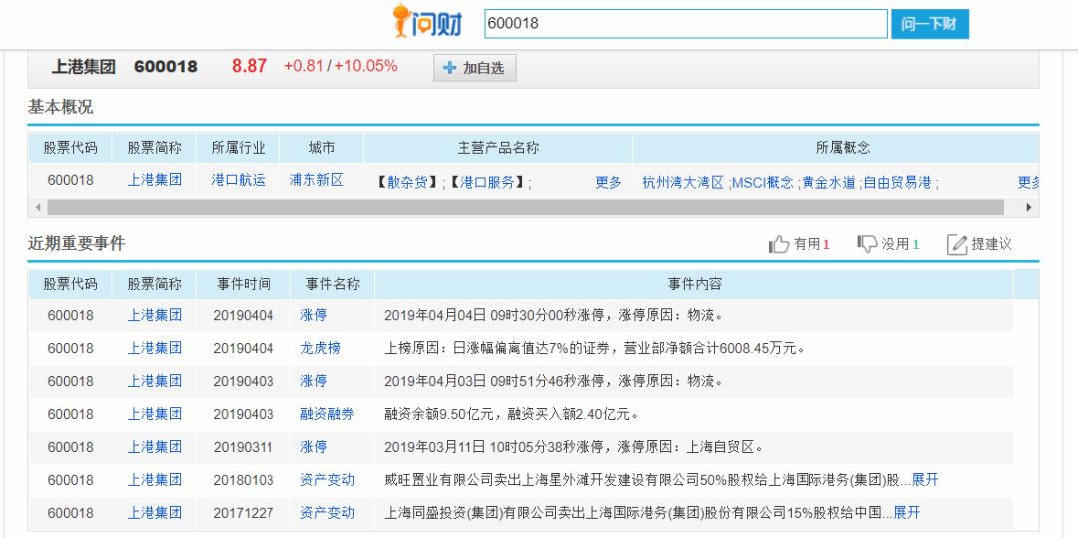Click 上港集团 link in the 龙虎榜 row
1078x538 pixels.
point(154,348)
